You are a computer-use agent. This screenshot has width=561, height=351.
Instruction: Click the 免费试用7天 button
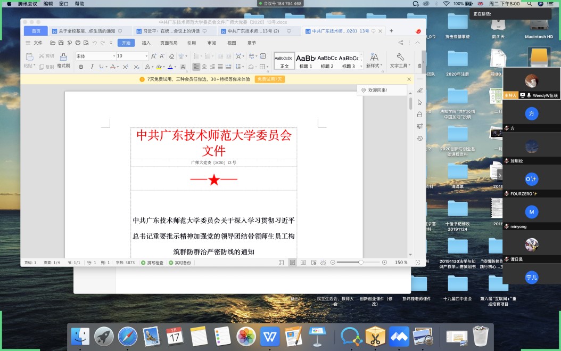(x=270, y=79)
